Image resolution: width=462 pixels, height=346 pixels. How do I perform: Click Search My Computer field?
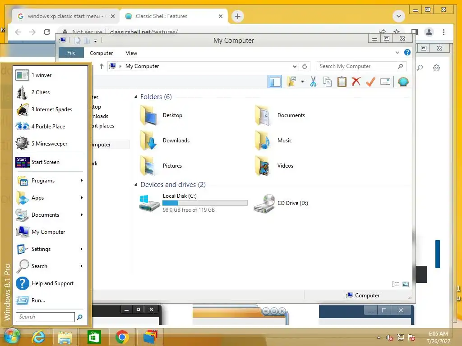click(361, 66)
